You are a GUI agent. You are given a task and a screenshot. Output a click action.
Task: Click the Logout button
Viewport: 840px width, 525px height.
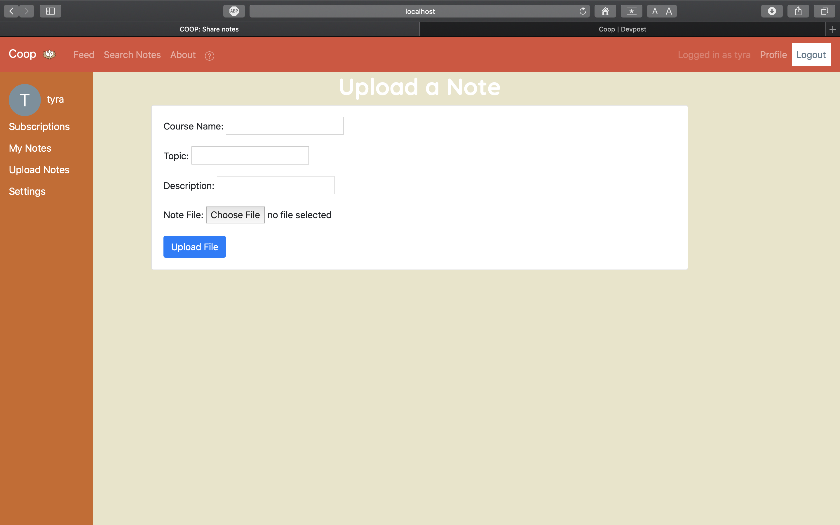point(811,55)
